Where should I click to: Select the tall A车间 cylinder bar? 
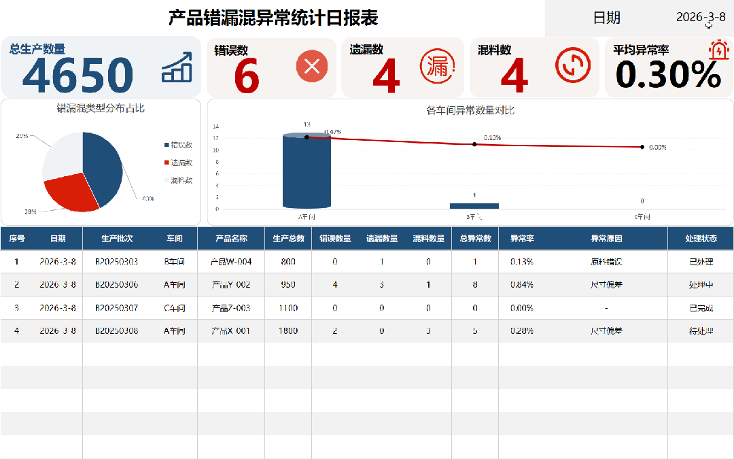tap(307, 171)
